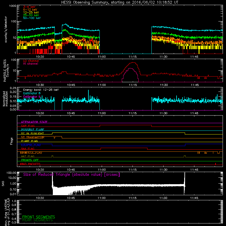This screenshot has height=226, width=226.
Task: Click the FRONT SEGMENTS legend label
Action: pyautogui.click(x=39, y=217)
